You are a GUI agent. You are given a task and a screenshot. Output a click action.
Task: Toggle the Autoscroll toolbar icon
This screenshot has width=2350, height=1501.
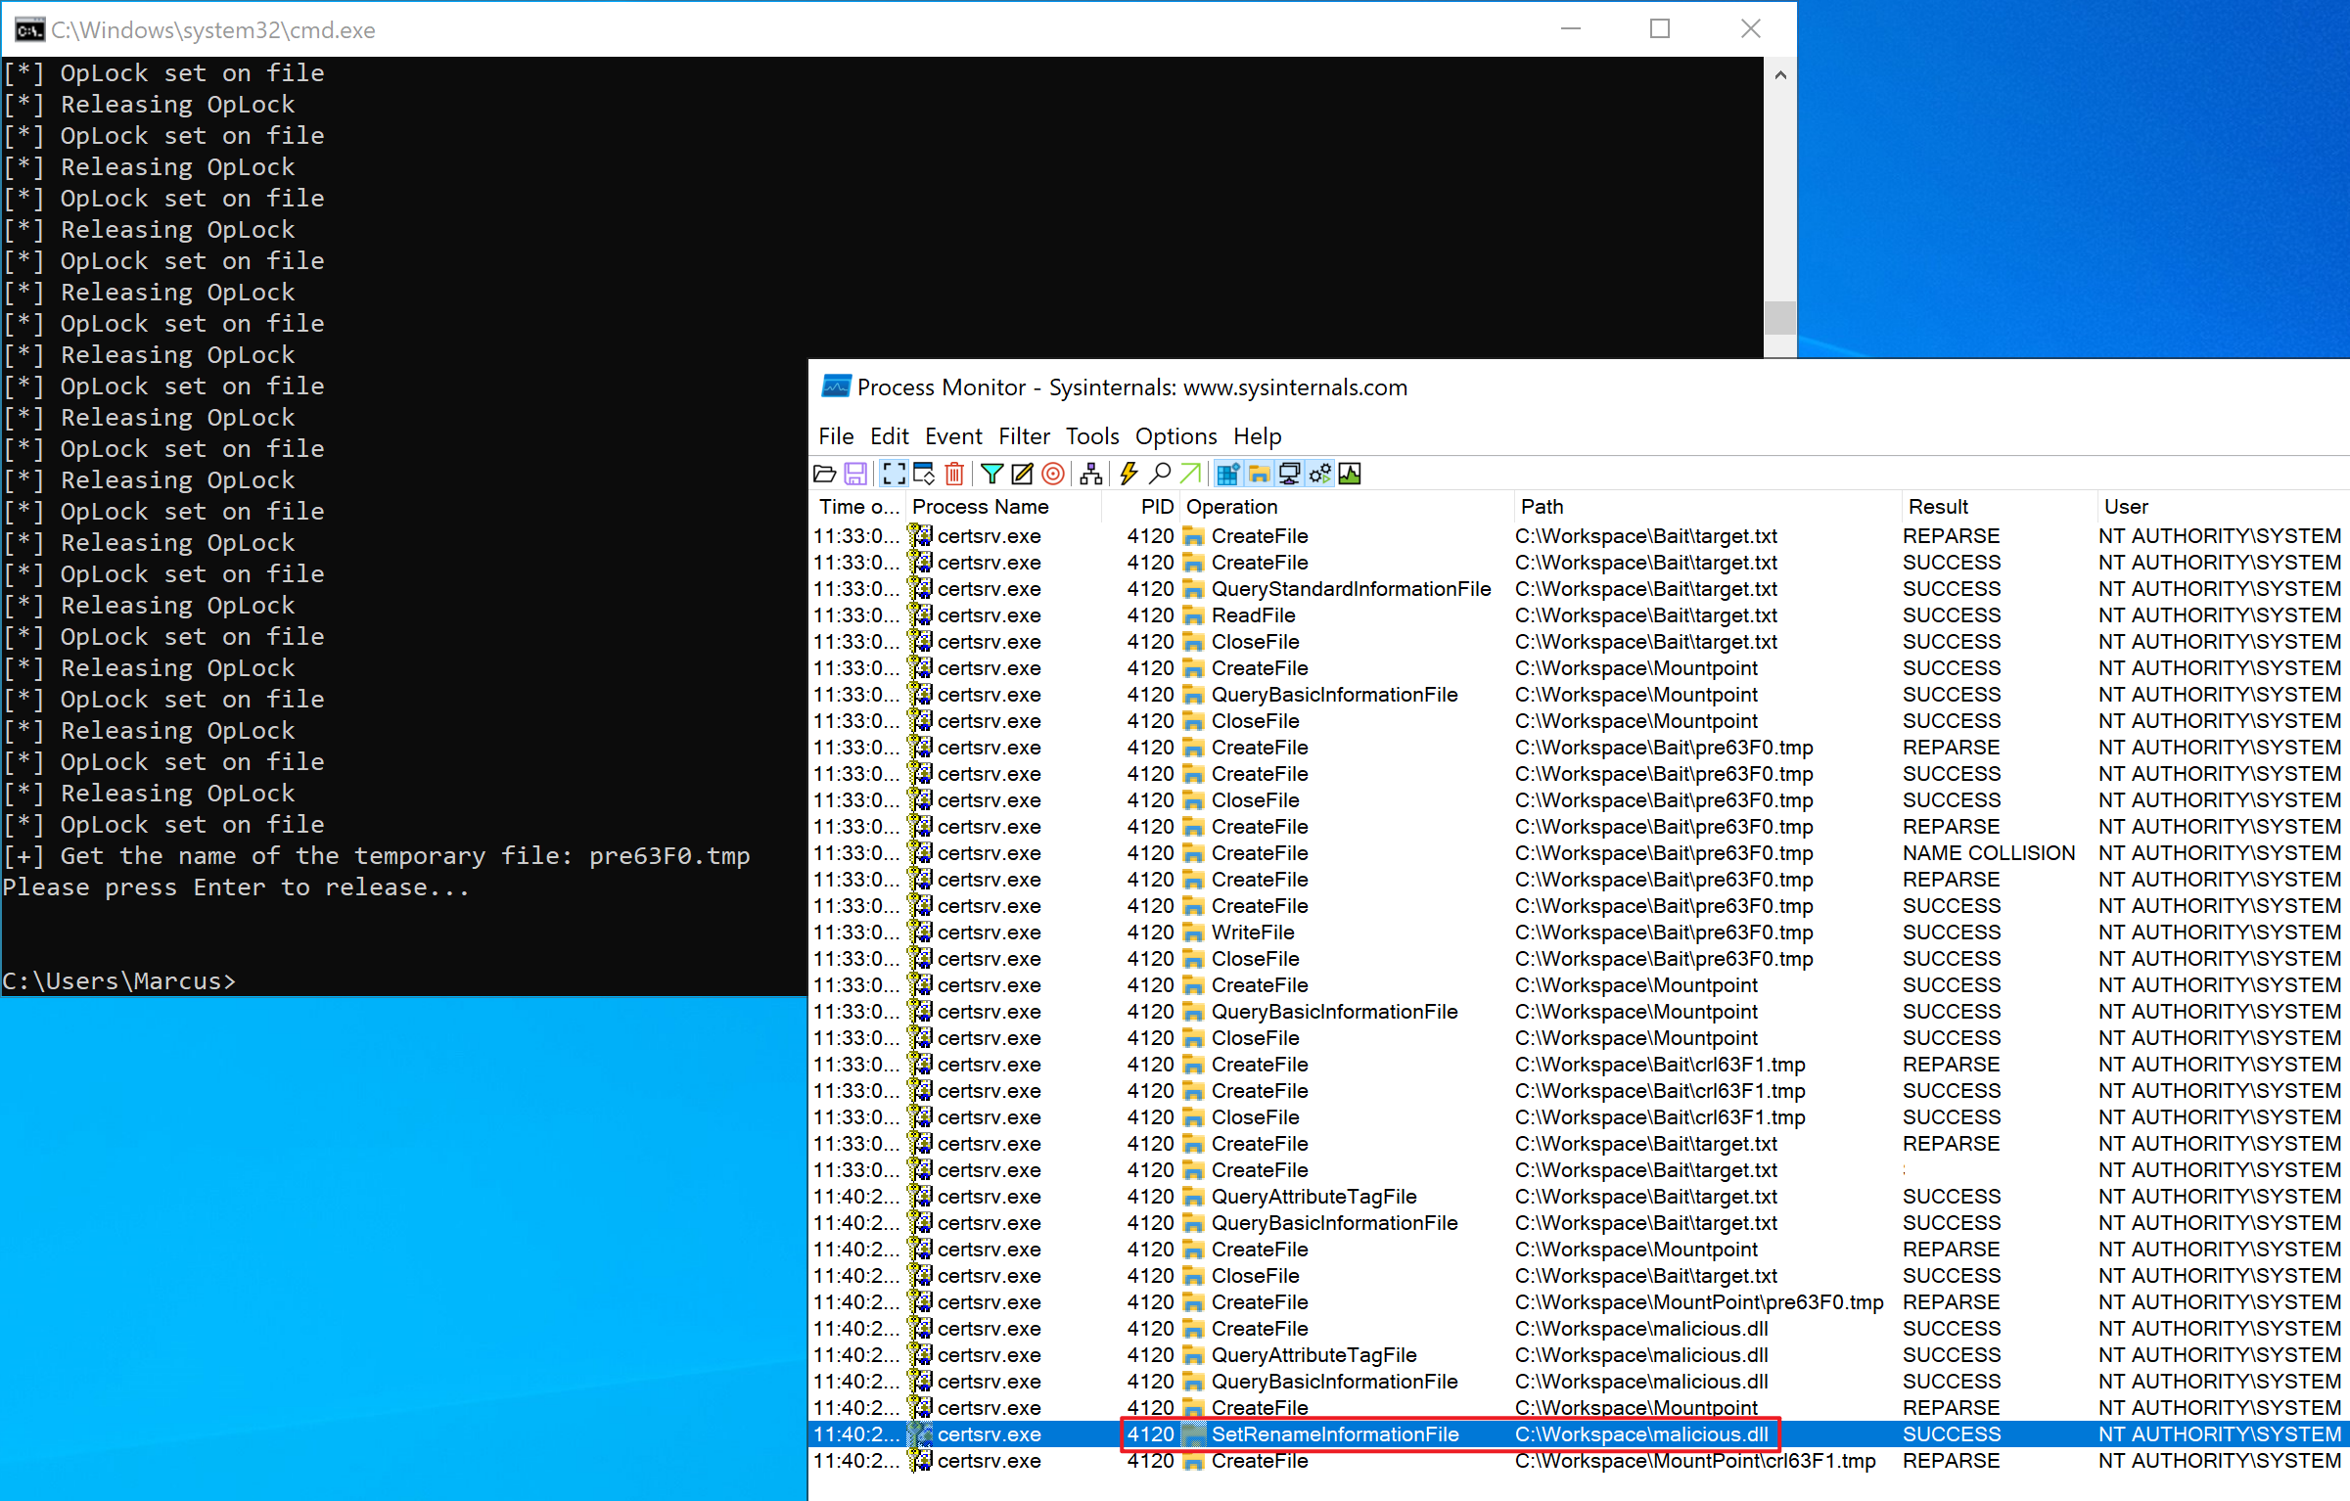point(924,475)
